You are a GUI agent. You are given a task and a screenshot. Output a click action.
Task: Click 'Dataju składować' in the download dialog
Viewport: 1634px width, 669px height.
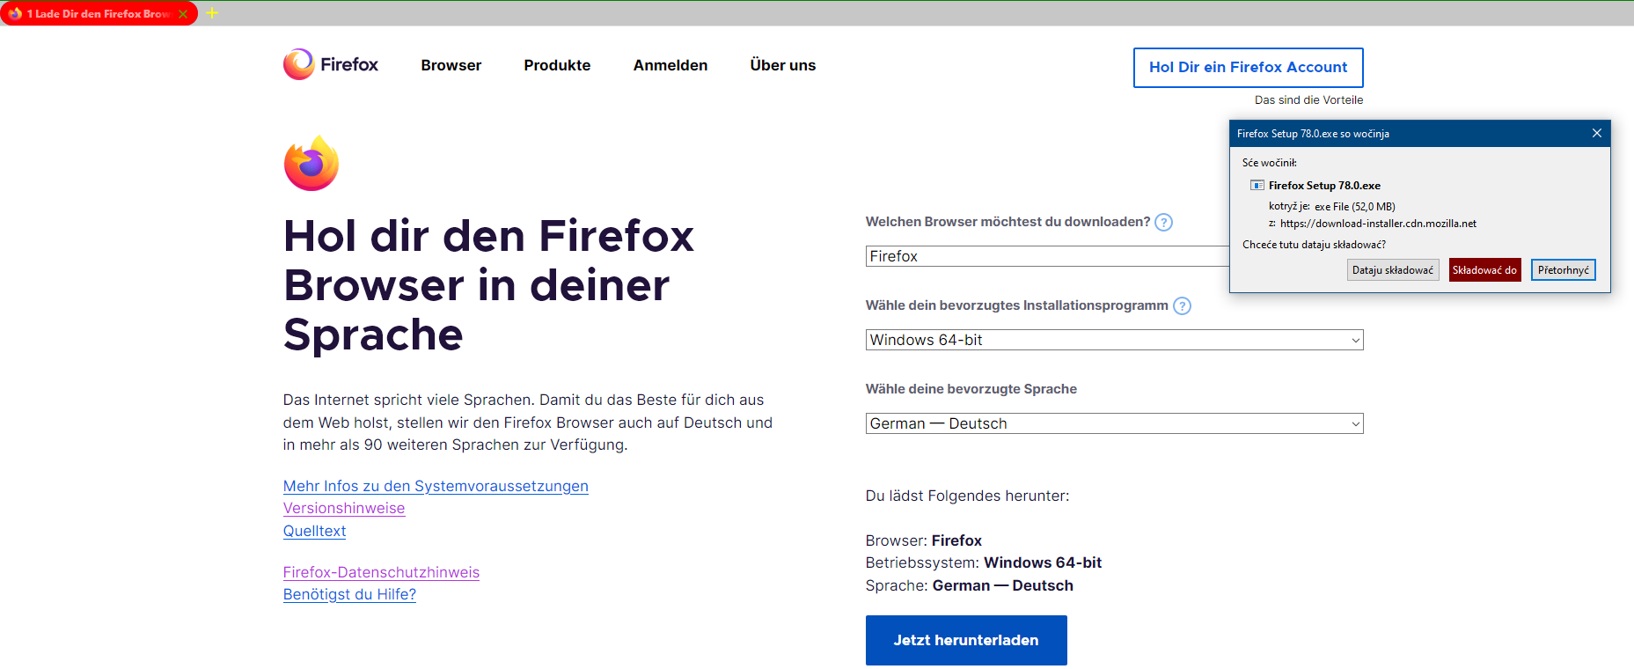click(x=1393, y=270)
